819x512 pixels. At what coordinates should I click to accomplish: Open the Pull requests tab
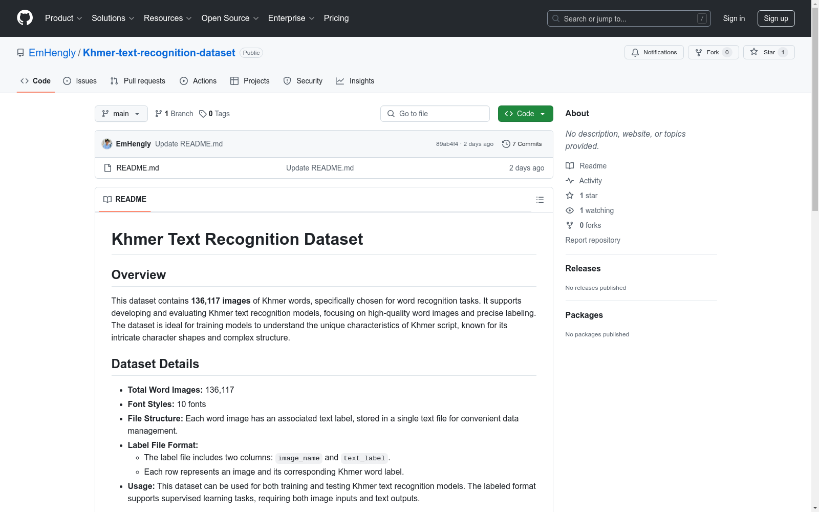[138, 81]
